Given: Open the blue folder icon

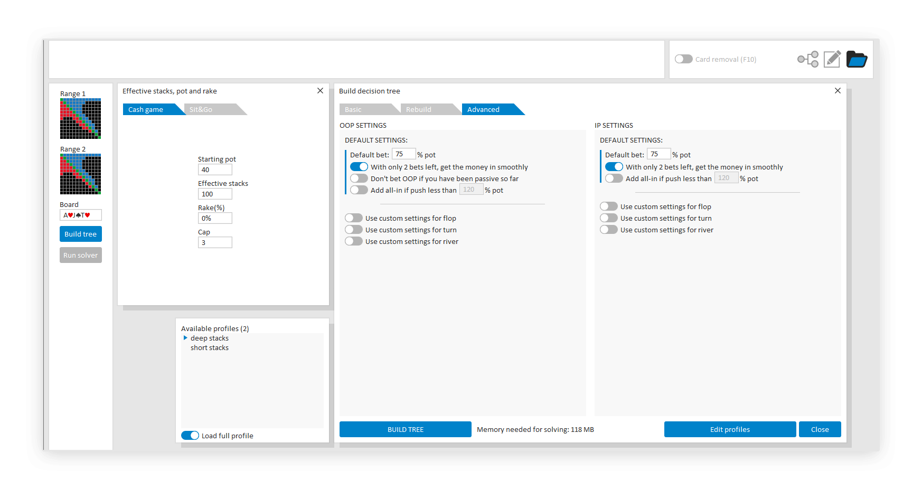Looking at the screenshot, I should click(x=857, y=59).
